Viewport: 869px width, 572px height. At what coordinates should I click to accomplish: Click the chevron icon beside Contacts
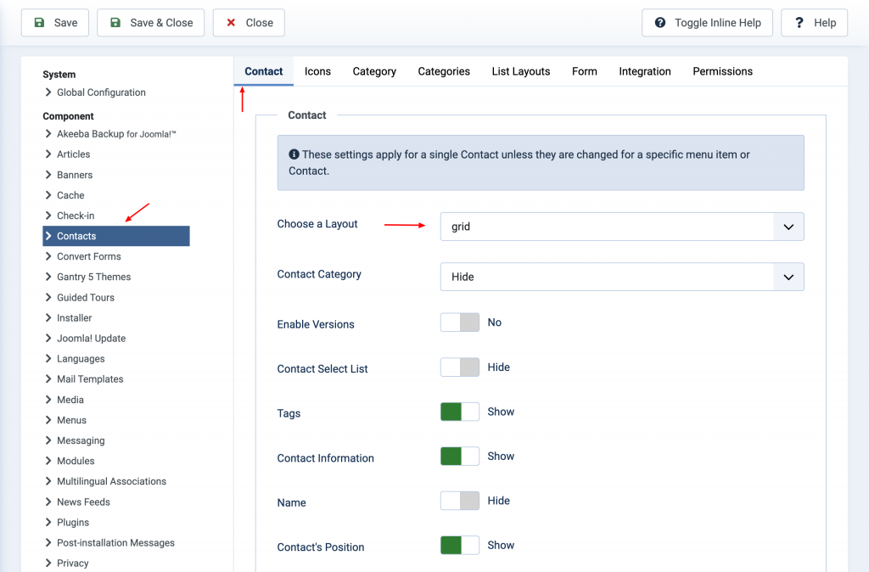48,236
